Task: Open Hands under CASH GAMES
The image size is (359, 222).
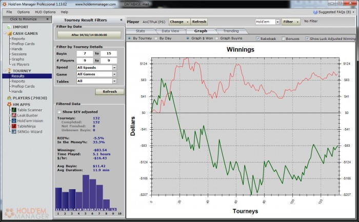Action: pos(17,49)
